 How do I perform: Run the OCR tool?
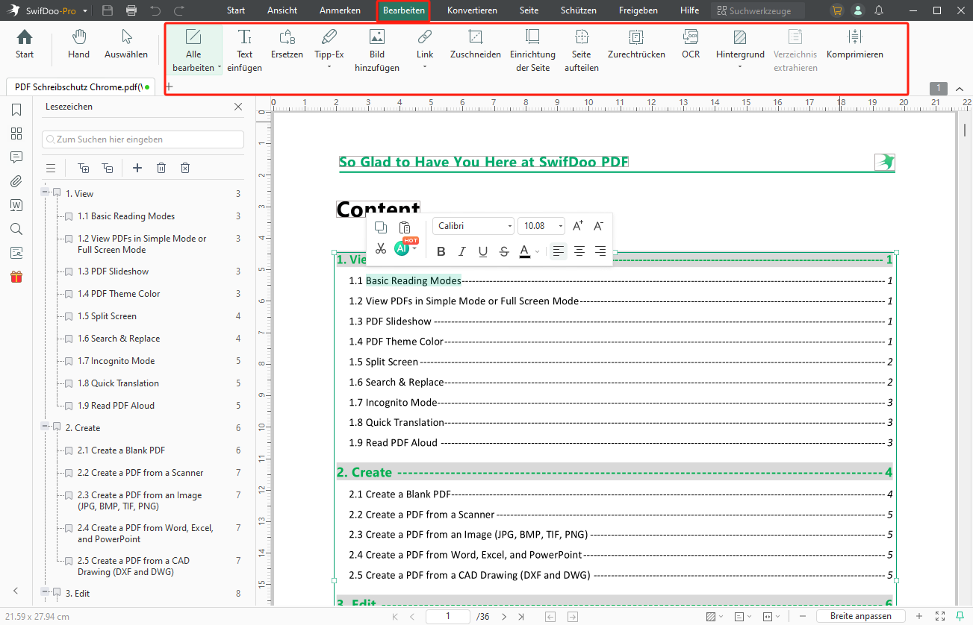click(691, 44)
